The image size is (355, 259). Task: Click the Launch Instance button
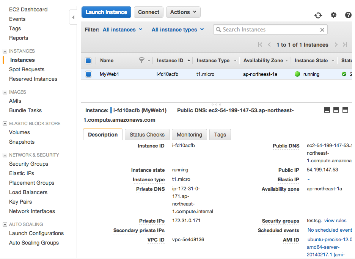[x=106, y=12]
